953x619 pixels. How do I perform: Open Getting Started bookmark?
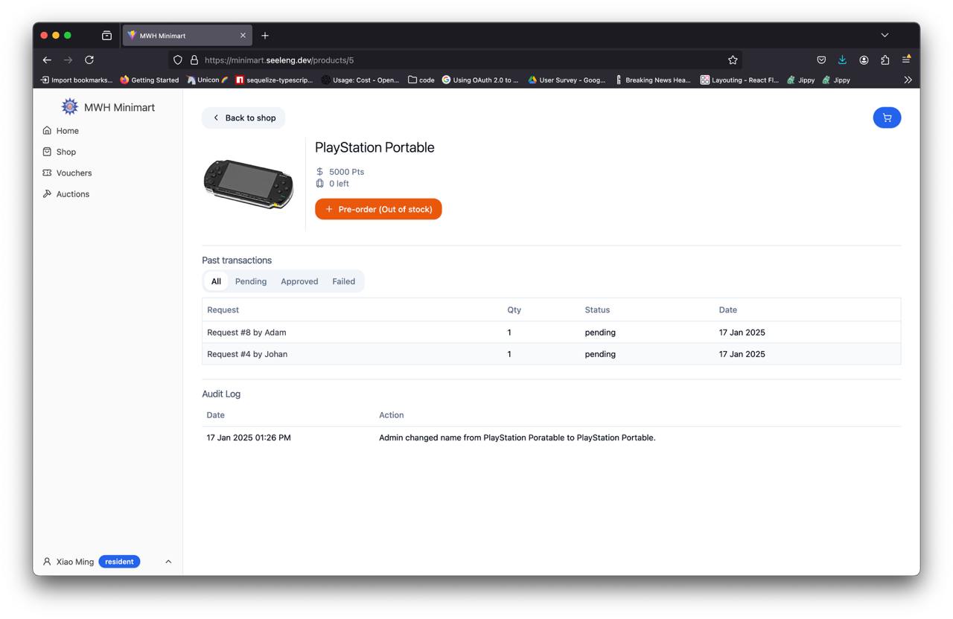coord(149,80)
